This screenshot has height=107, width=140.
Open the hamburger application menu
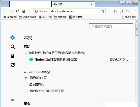(135, 11)
